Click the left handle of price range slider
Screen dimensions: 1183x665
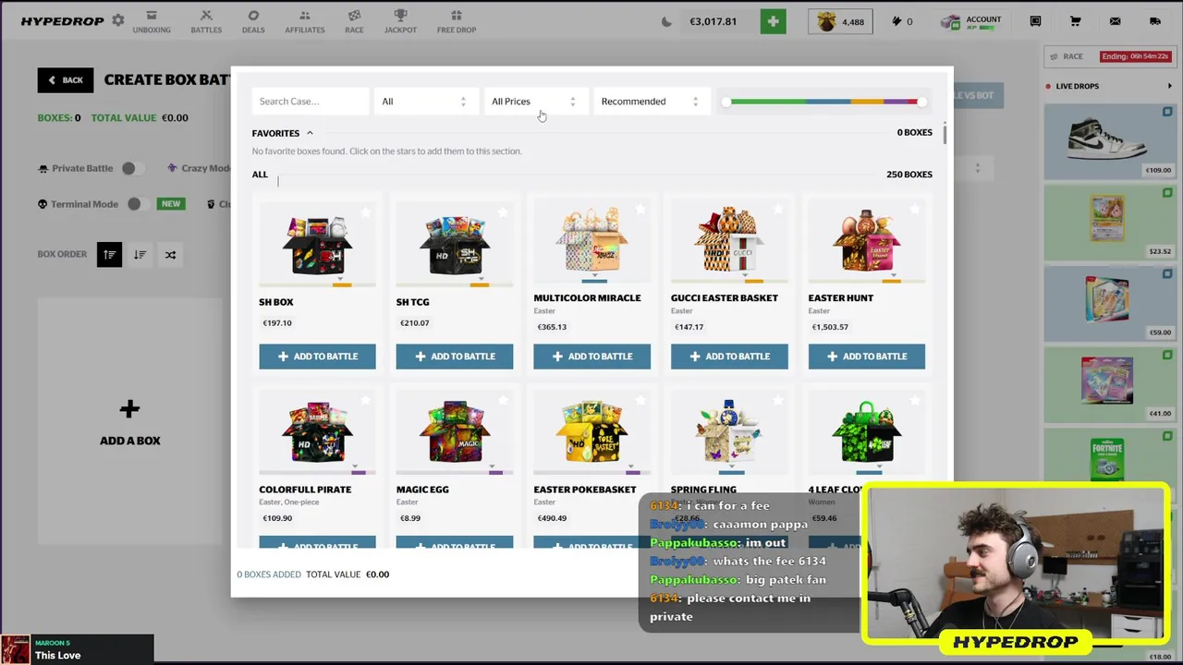point(726,102)
